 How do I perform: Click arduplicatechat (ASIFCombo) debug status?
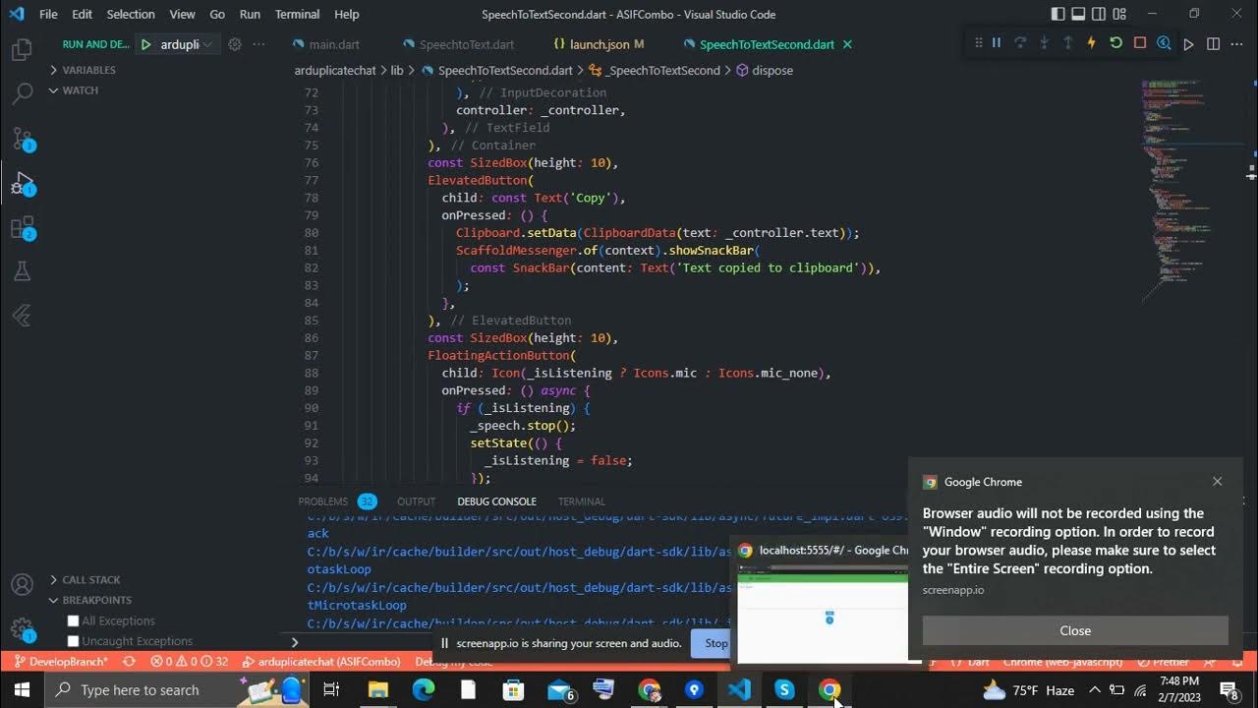[x=321, y=662]
